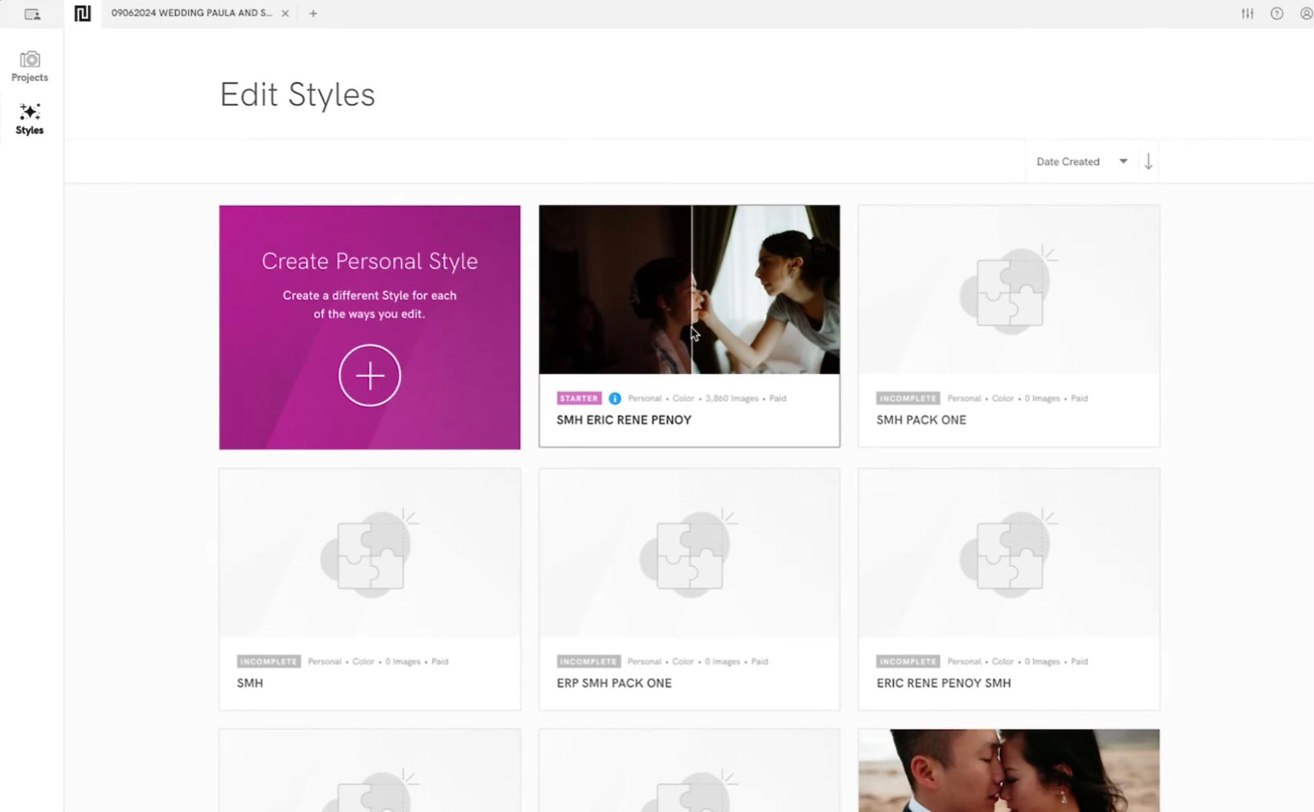Click the plus circle to create personal style

369,375
